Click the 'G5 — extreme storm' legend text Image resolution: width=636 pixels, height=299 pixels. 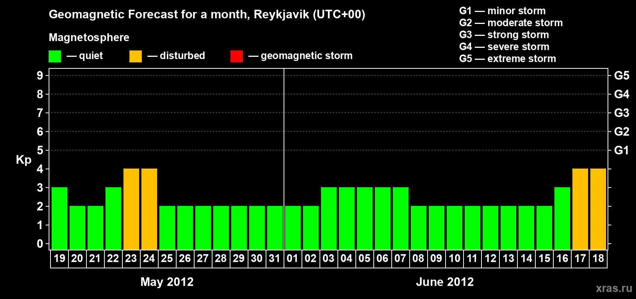click(x=508, y=59)
